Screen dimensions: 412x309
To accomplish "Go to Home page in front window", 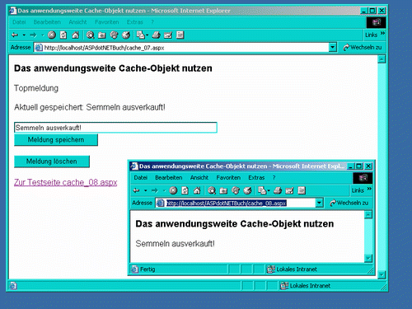I will click(197, 190).
